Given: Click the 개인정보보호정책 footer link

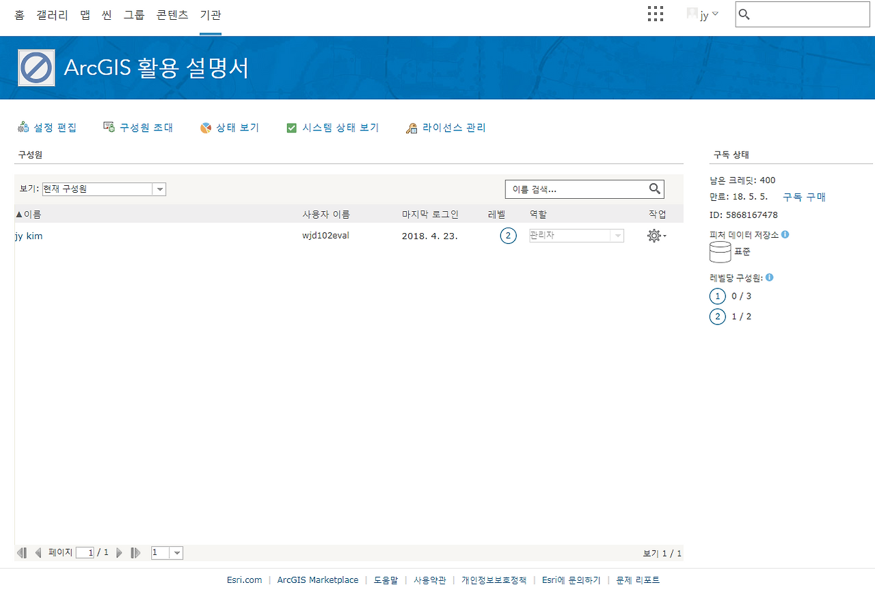Looking at the screenshot, I should pos(494,580).
